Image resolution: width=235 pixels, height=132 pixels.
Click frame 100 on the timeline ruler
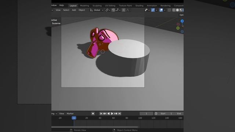click(x=140, y=118)
